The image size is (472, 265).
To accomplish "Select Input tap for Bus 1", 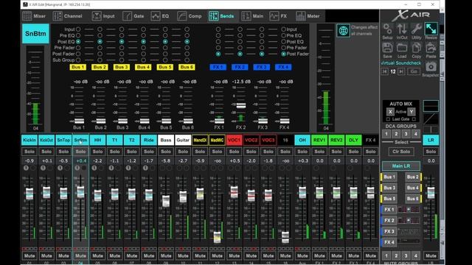I will [78, 29].
